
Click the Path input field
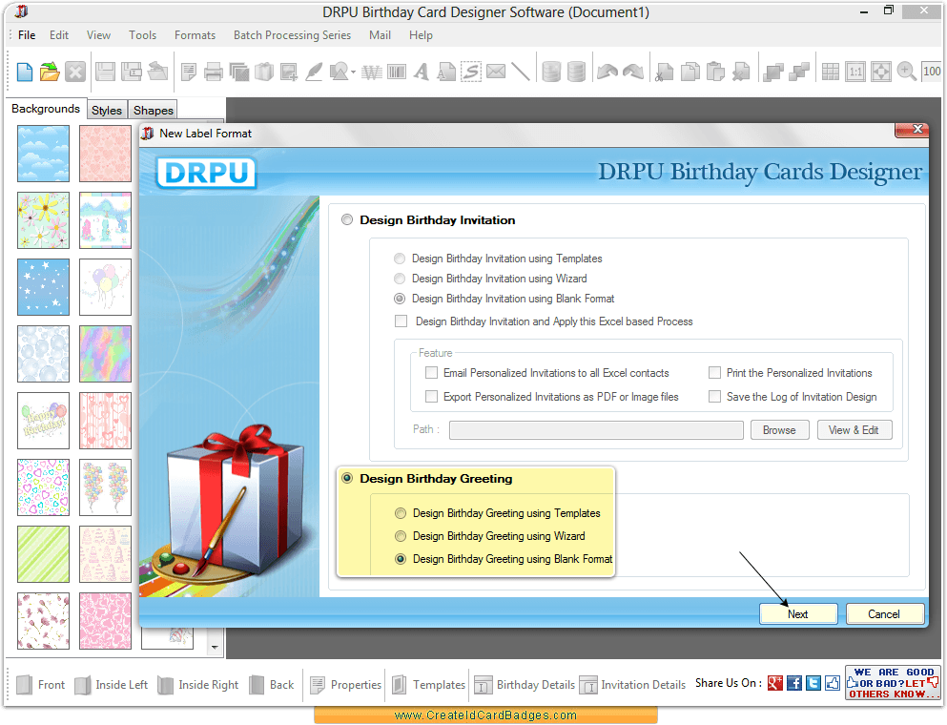[596, 430]
